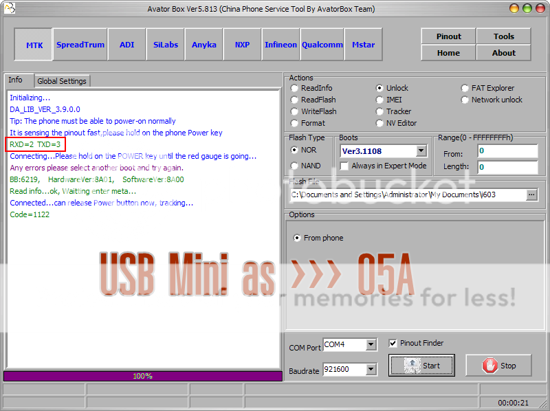Expand the Baudrate dropdown

pyautogui.click(x=371, y=369)
